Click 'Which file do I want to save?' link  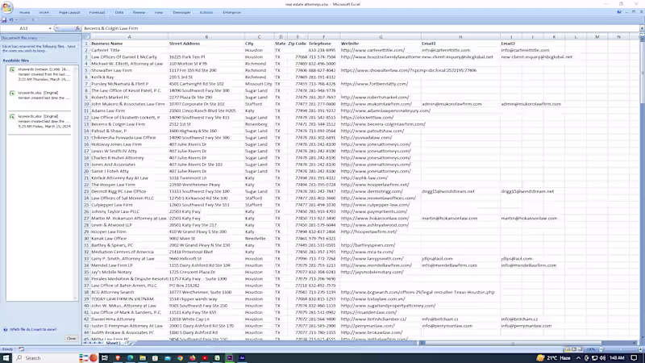tap(33, 330)
